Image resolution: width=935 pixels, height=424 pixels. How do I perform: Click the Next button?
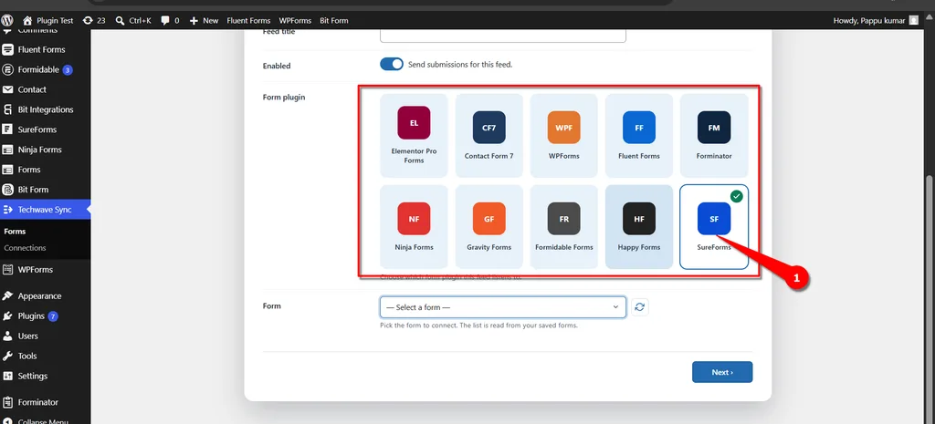tap(722, 372)
